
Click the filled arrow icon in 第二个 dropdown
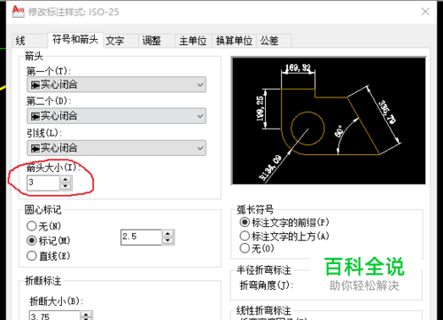[35, 116]
